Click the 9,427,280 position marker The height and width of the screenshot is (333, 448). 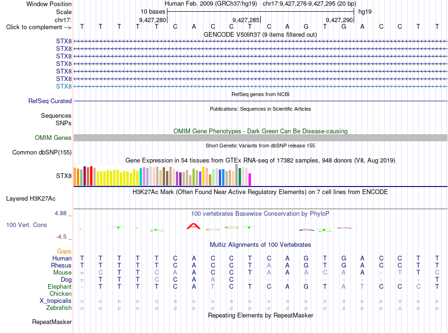pos(153,20)
